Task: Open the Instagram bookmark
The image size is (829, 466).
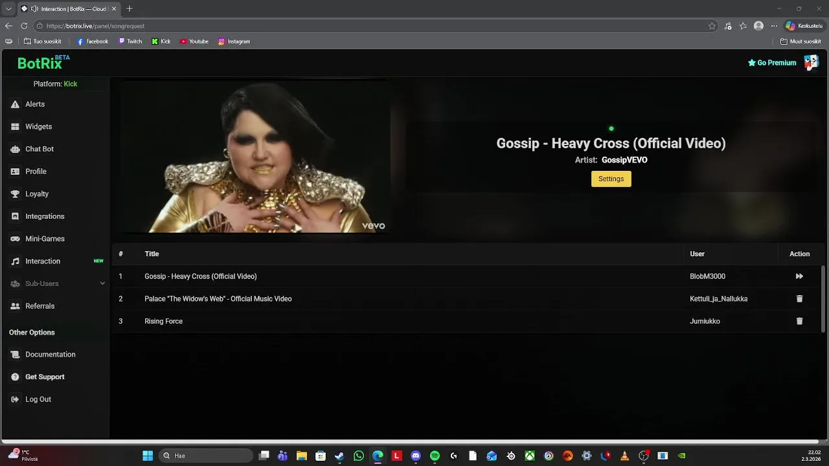Action: 234,41
